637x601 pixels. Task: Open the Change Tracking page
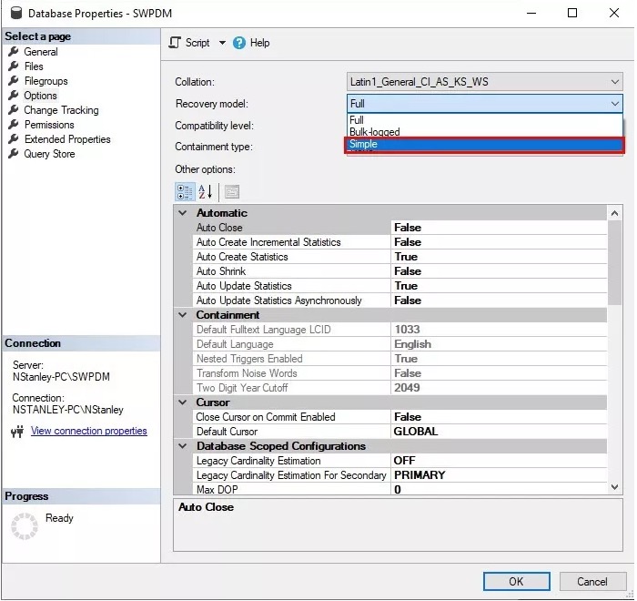click(61, 110)
